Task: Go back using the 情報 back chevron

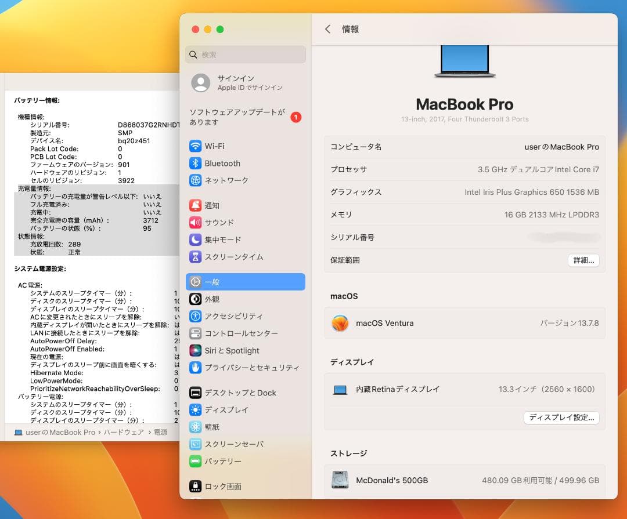Action: 328,29
